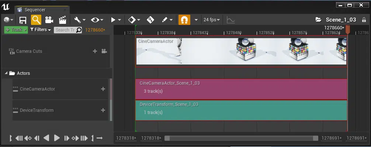The image size is (371, 147).
Task: Open the curve editor graph icon
Action: point(231,20)
